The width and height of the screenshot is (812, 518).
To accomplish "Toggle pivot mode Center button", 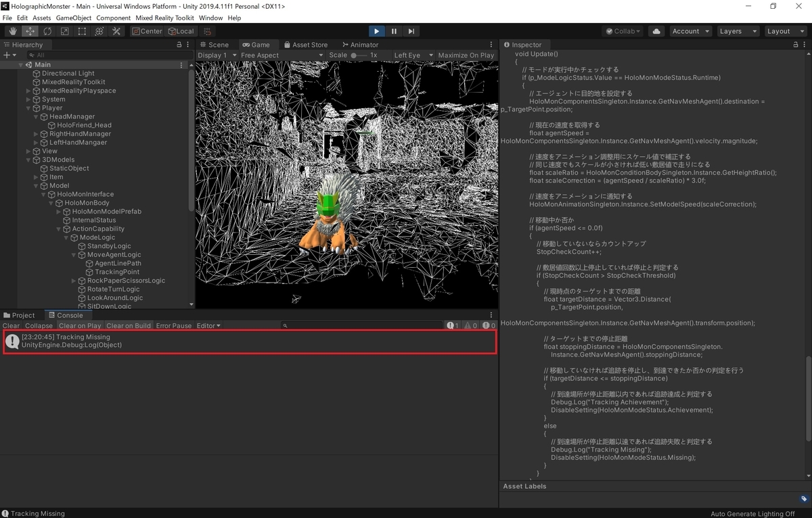I will click(x=147, y=31).
